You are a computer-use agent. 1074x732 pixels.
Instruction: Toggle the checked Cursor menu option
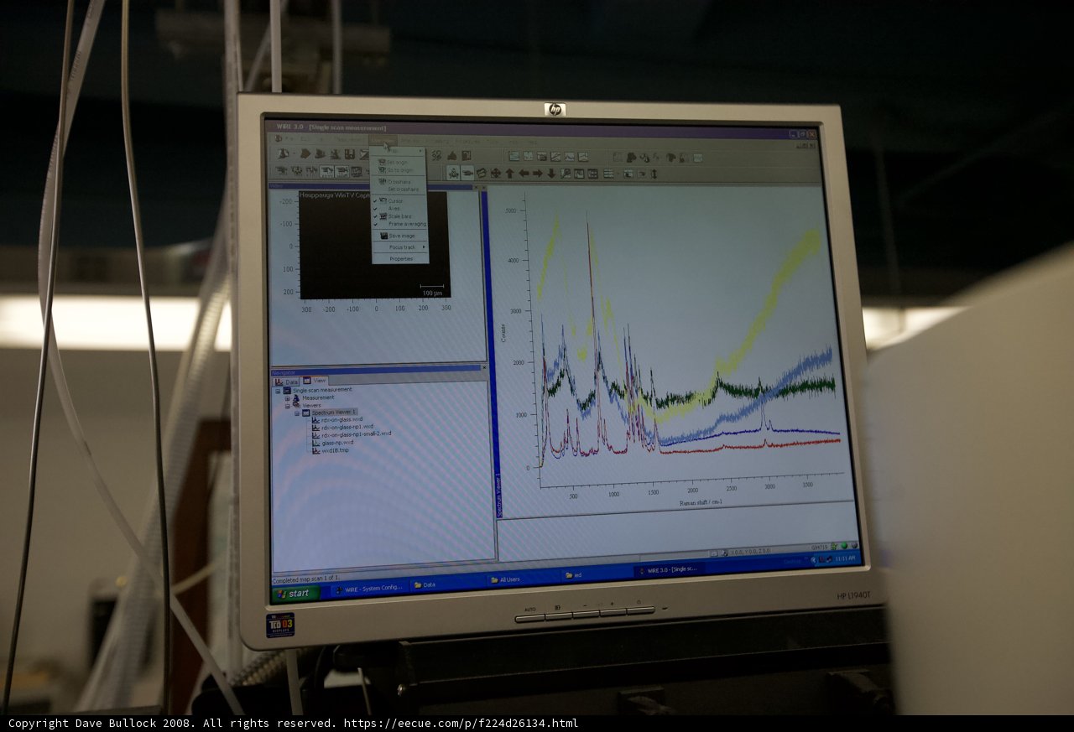click(x=399, y=201)
